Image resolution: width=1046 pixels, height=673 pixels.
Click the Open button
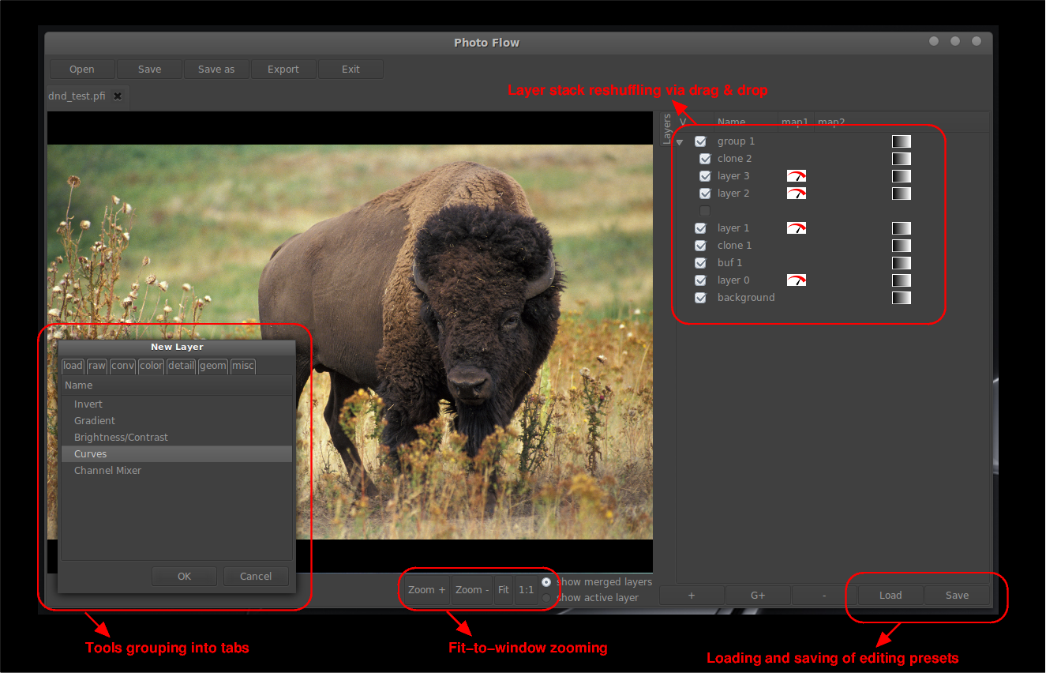click(x=82, y=70)
